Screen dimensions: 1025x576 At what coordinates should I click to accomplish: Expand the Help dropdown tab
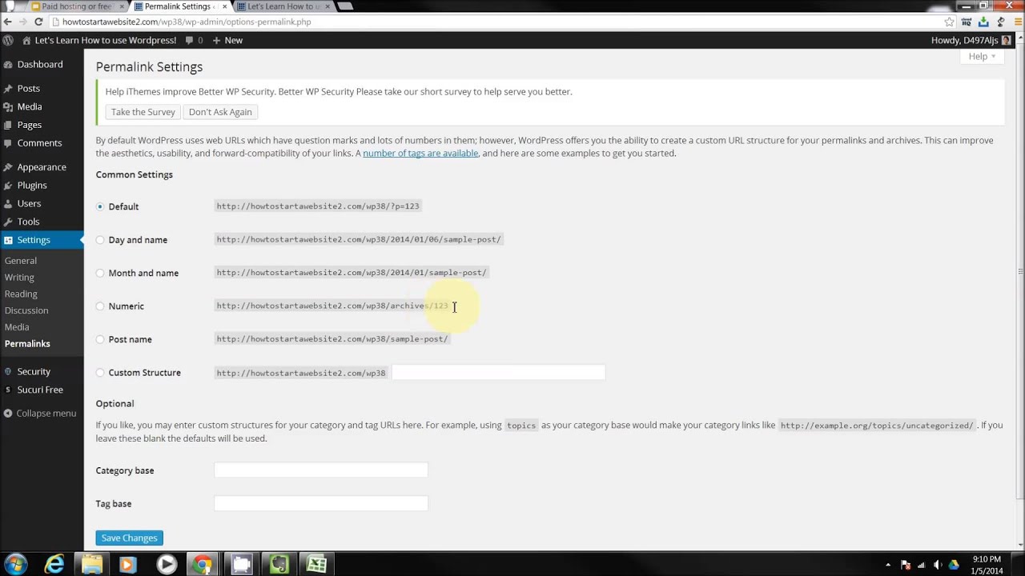click(x=982, y=56)
